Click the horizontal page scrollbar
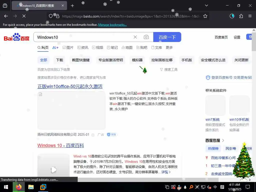The height and width of the screenshot is (192, 256). 148,179
